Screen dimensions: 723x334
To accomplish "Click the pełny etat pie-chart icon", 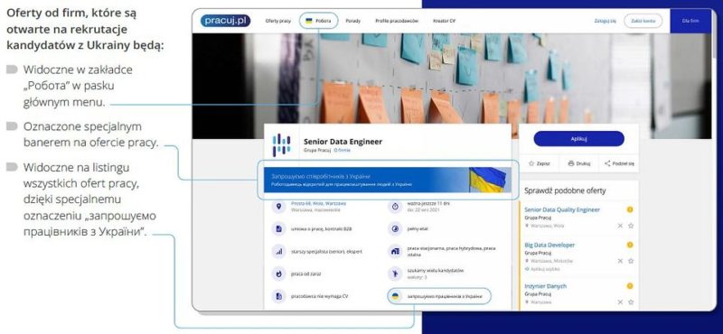I will (395, 229).
